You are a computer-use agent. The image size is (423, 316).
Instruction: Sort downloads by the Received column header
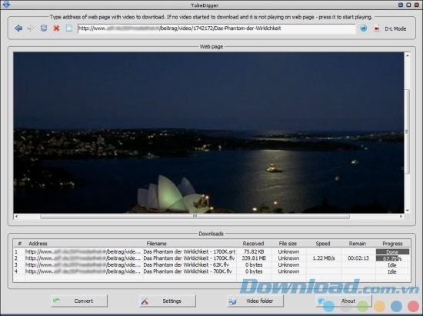254,244
